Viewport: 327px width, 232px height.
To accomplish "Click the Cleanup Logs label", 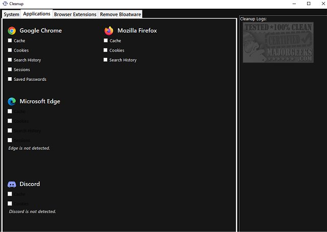I will click(253, 19).
